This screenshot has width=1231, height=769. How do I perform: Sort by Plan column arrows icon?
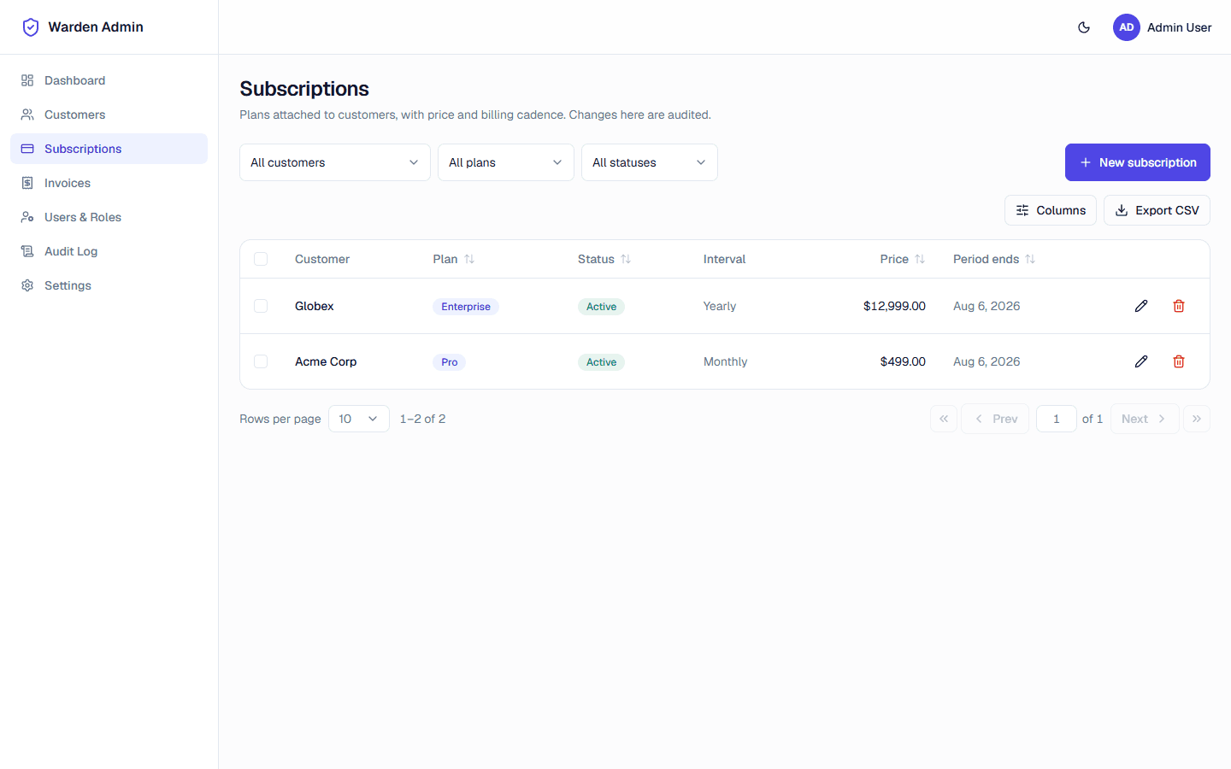point(469,259)
